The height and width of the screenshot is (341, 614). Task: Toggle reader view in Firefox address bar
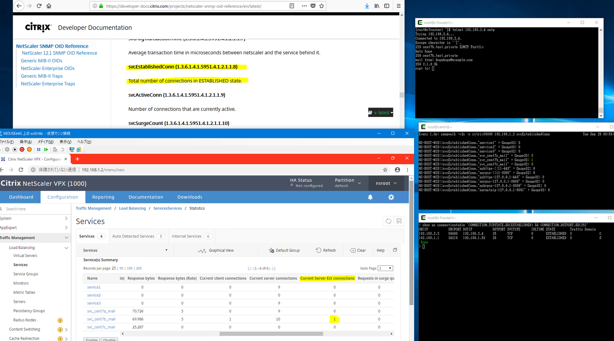(292, 6)
